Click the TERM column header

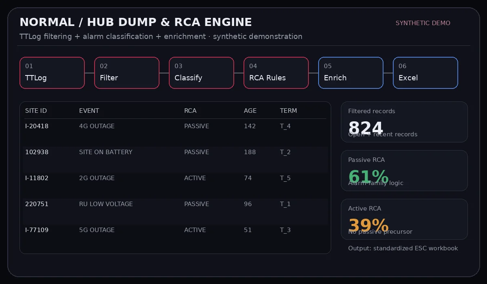[288, 111]
